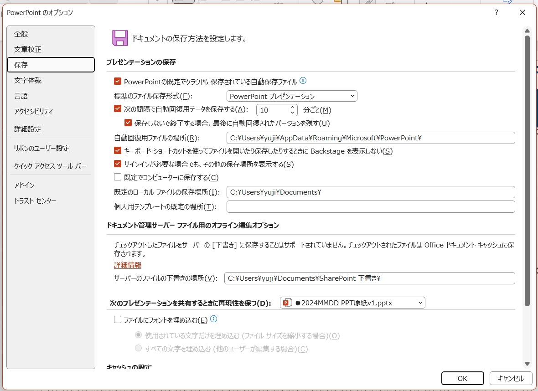Viewport: 538px width, 391px height.
Task: Click the scrollbar down arrow
Action: coord(528,364)
